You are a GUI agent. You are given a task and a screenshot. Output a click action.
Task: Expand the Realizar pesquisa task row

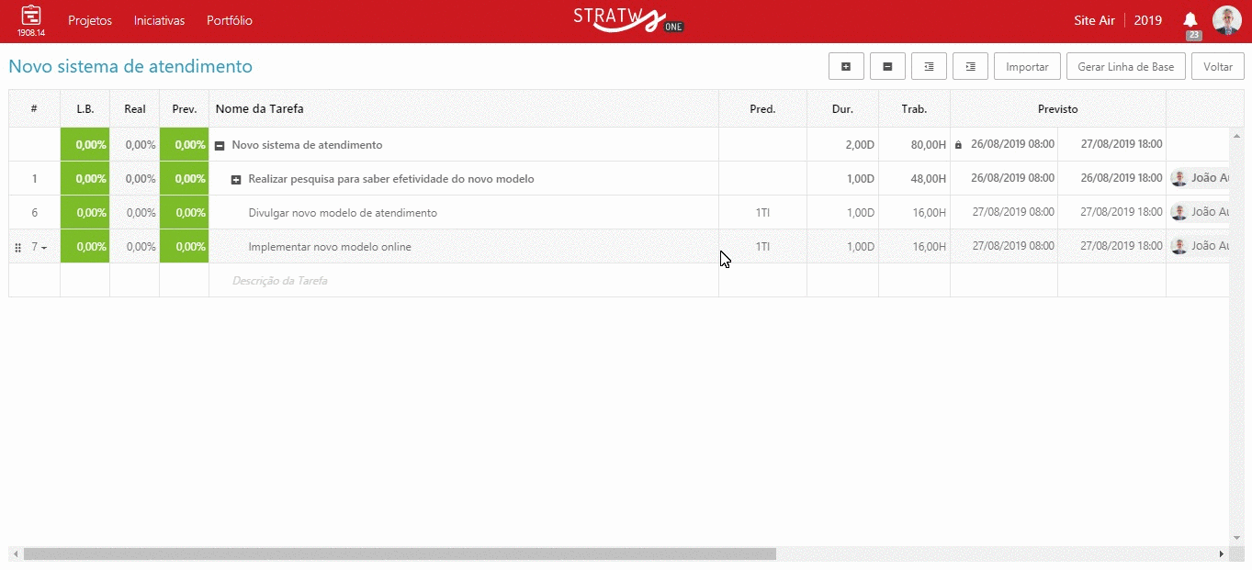pos(236,180)
